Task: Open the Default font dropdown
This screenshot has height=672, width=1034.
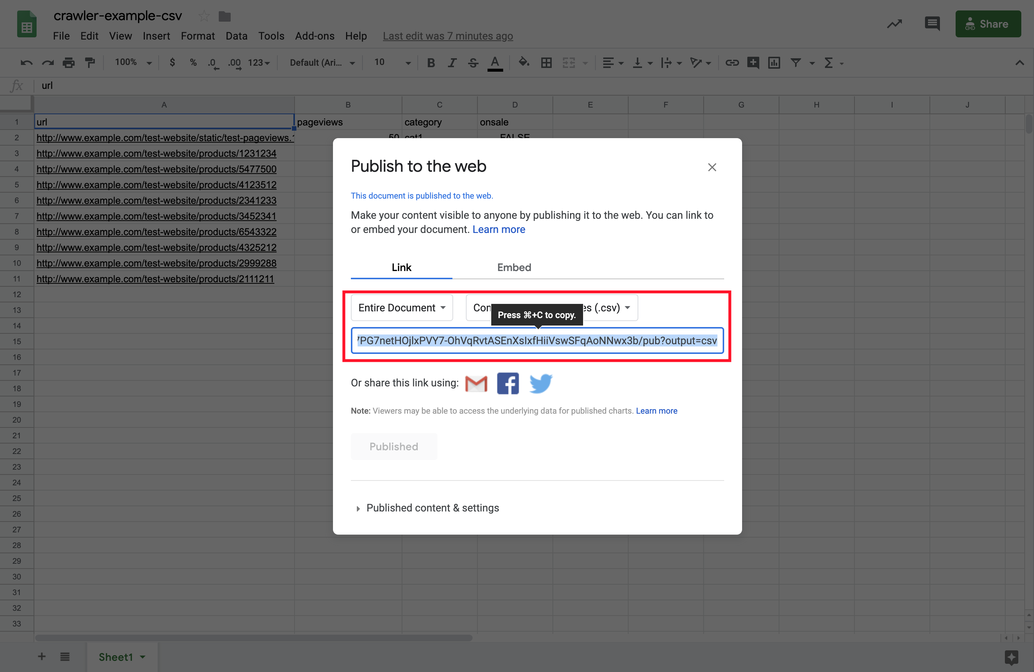Action: 322,63
